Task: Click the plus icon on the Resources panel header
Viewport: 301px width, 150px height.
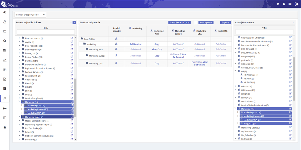Action: 74,22
